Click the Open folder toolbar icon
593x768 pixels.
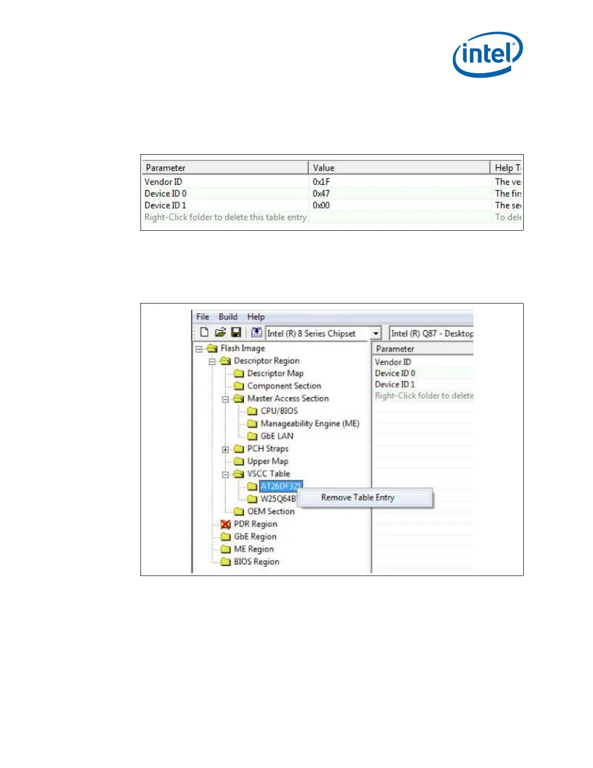pos(220,332)
